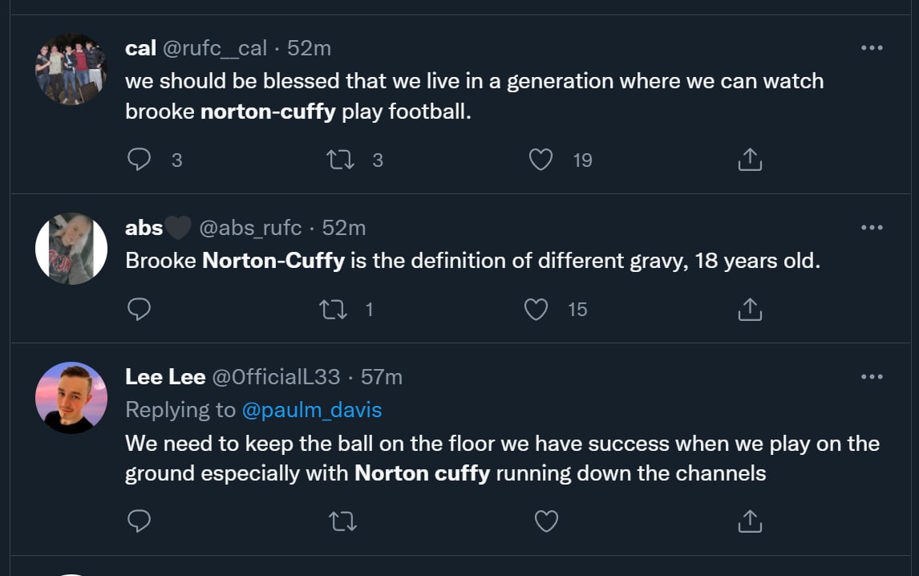Share cal's tweet via share icon

(749, 160)
